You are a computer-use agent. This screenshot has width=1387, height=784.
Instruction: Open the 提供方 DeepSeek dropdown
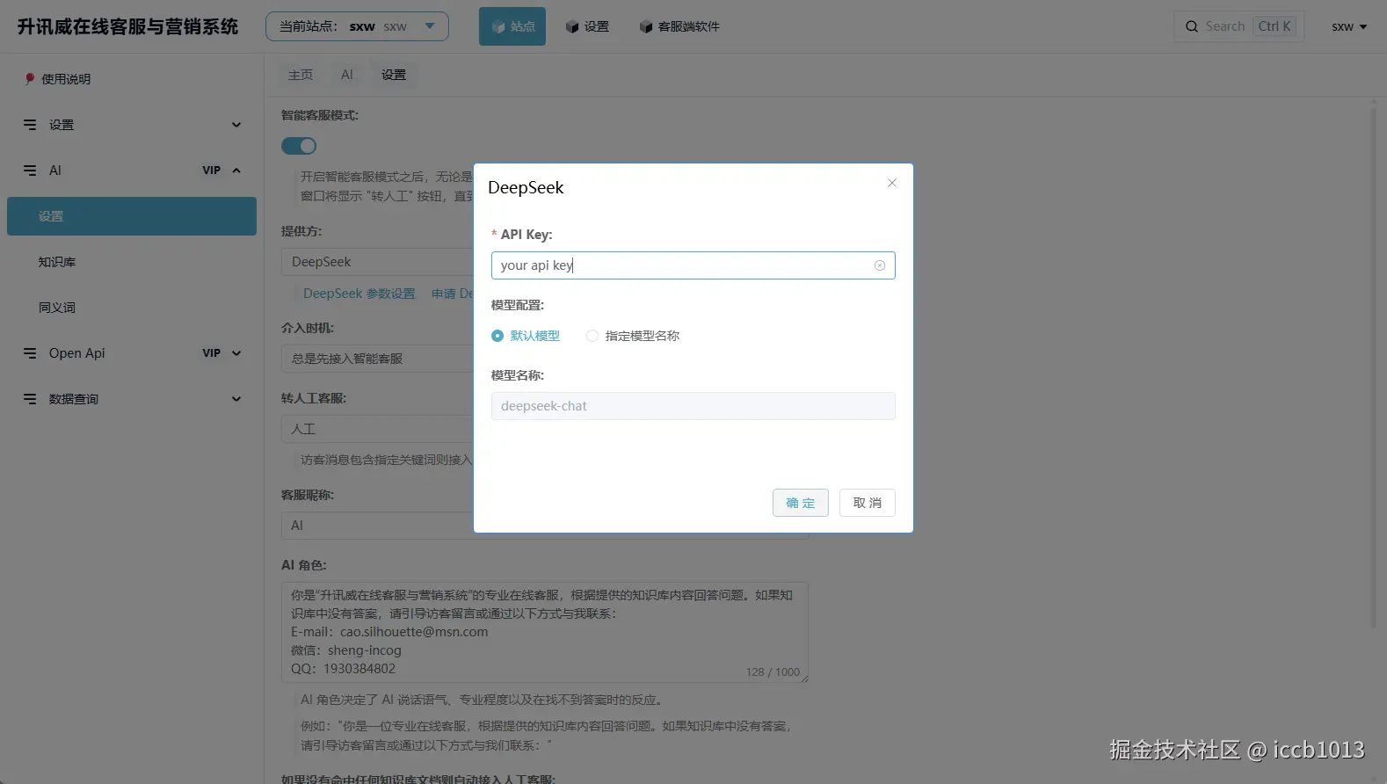point(378,262)
